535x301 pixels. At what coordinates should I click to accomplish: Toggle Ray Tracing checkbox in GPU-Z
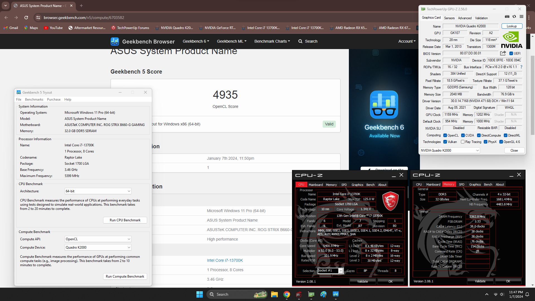coord(463,142)
